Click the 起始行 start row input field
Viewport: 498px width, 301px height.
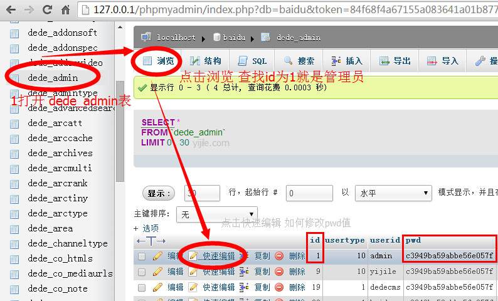click(x=309, y=193)
